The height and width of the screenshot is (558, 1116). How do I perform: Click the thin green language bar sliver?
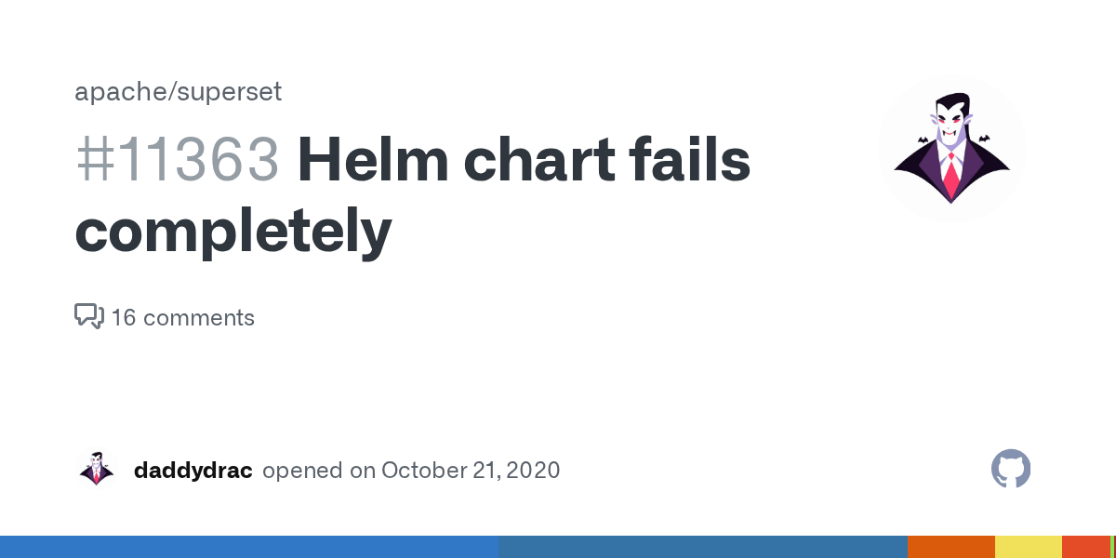click(1112, 547)
